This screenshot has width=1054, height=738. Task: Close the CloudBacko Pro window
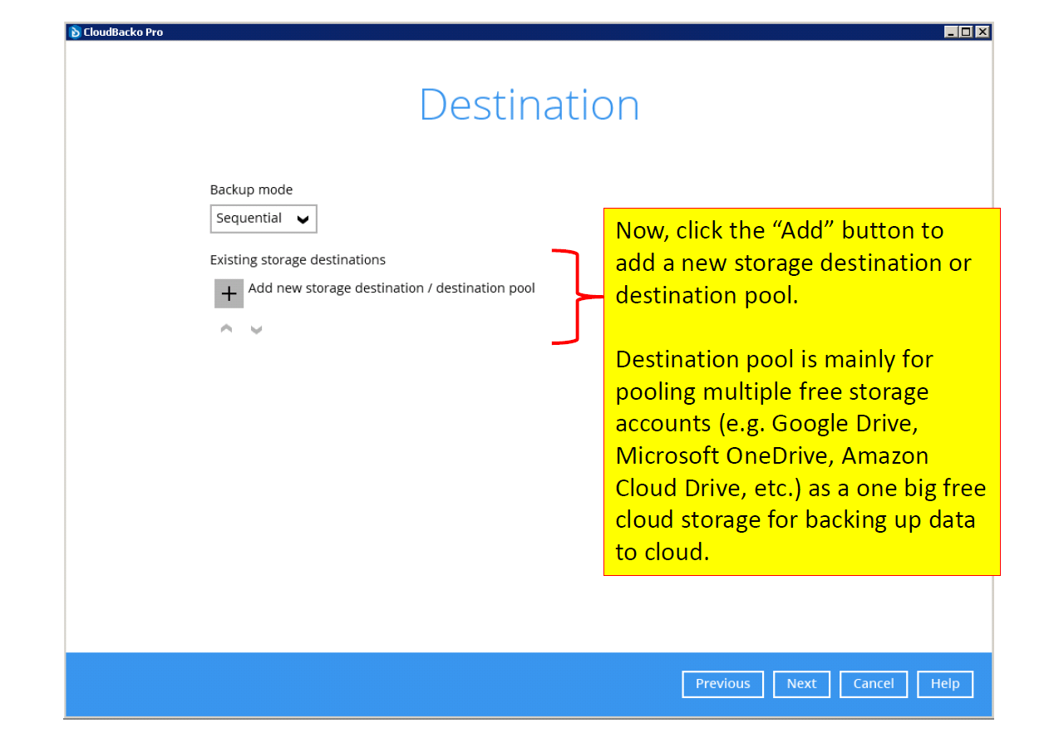982,32
